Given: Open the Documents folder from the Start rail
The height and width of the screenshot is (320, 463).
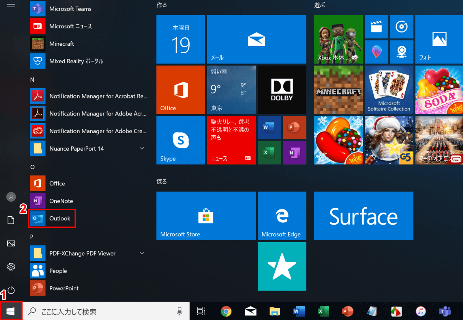Looking at the screenshot, I should (11, 220).
